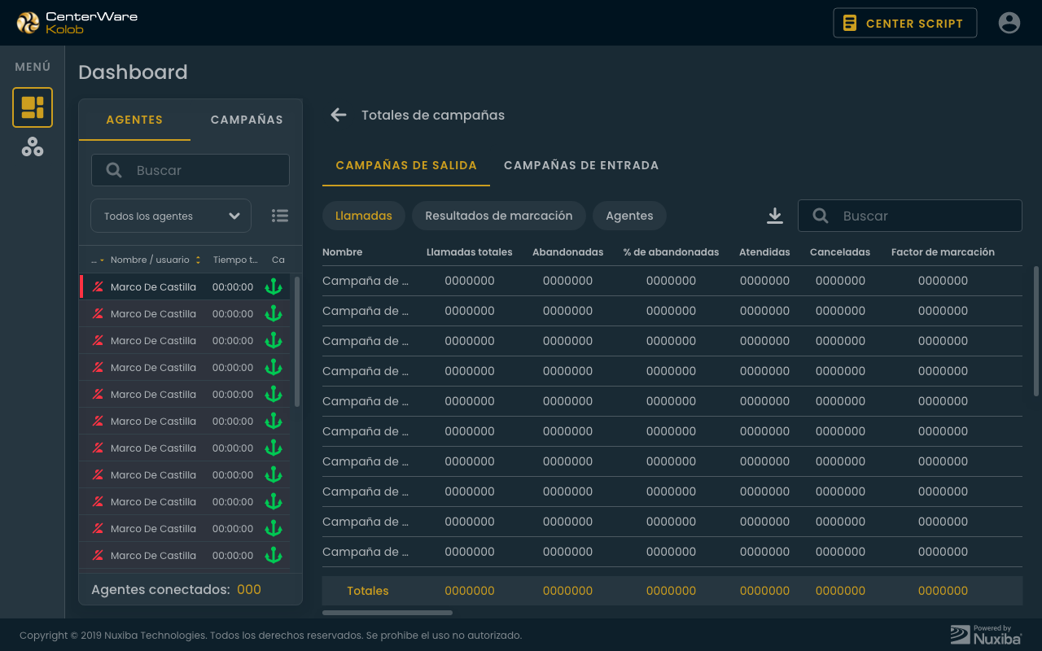Click the Factor de marcación column header

pos(943,251)
